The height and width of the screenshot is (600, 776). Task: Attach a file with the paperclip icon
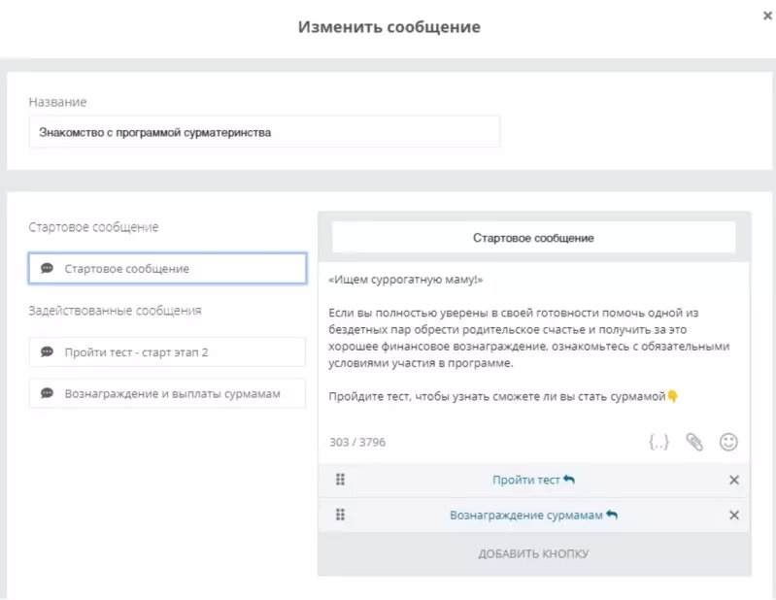click(693, 442)
